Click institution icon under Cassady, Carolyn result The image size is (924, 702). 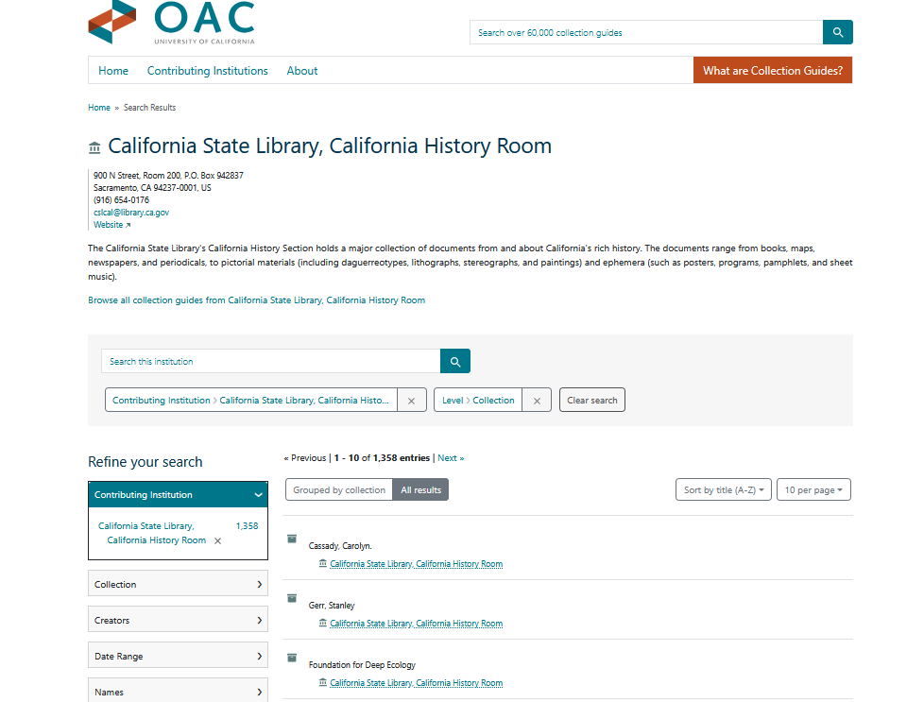(x=322, y=563)
